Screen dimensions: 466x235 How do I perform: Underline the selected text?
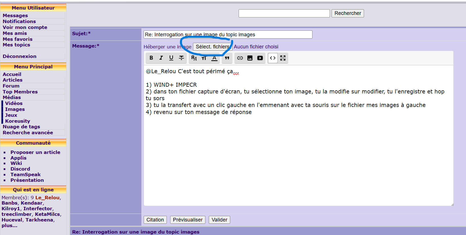[171, 58]
